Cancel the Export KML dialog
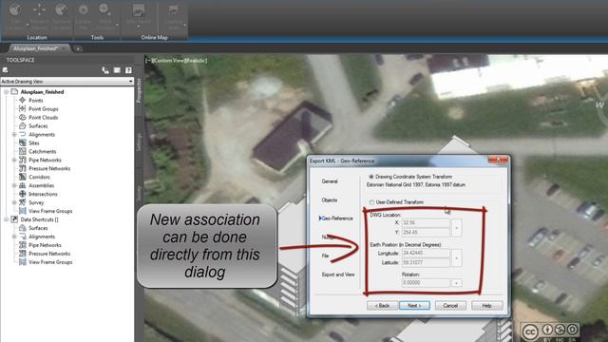This screenshot has width=608, height=342. (x=450, y=306)
